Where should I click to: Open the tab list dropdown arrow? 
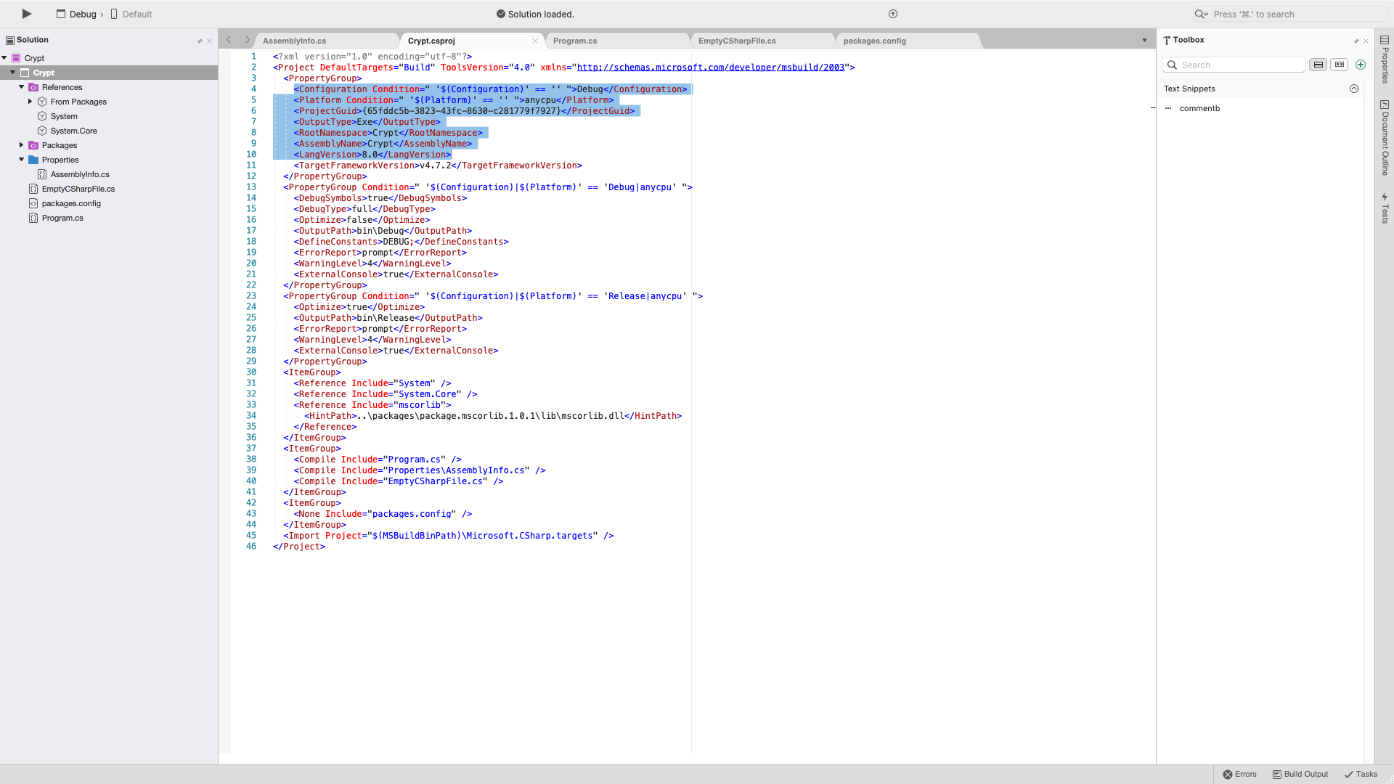1144,41
